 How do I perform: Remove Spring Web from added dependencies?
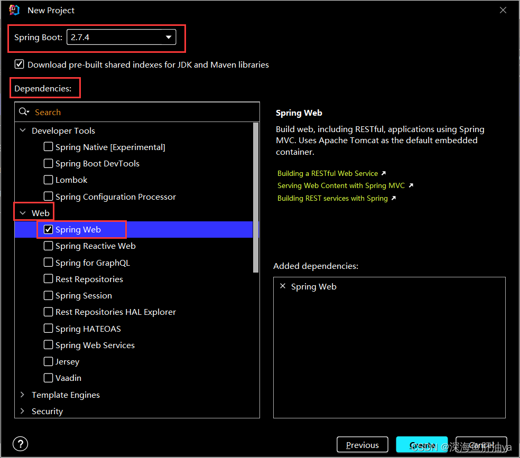click(x=283, y=286)
